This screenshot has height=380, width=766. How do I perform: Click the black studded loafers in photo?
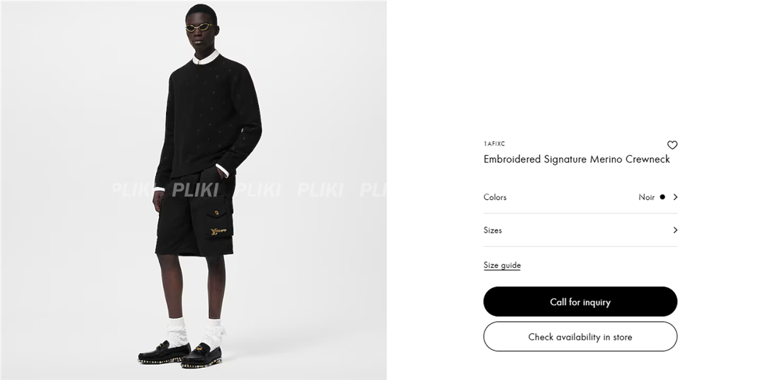point(179,355)
